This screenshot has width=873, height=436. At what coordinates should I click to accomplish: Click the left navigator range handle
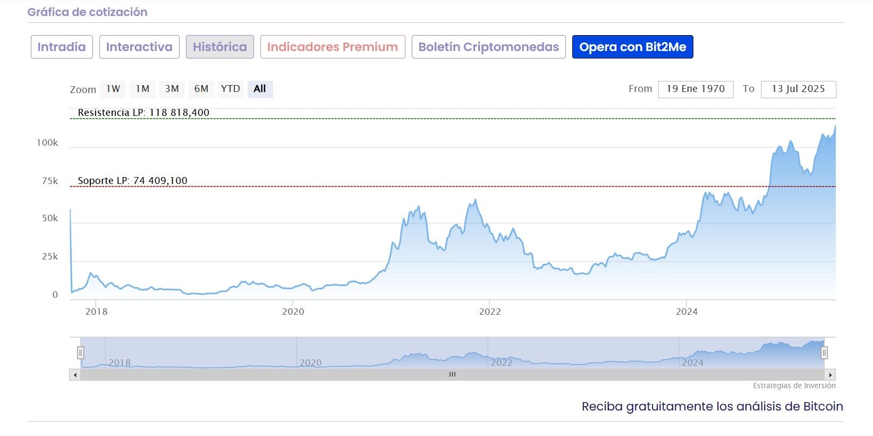click(x=81, y=352)
